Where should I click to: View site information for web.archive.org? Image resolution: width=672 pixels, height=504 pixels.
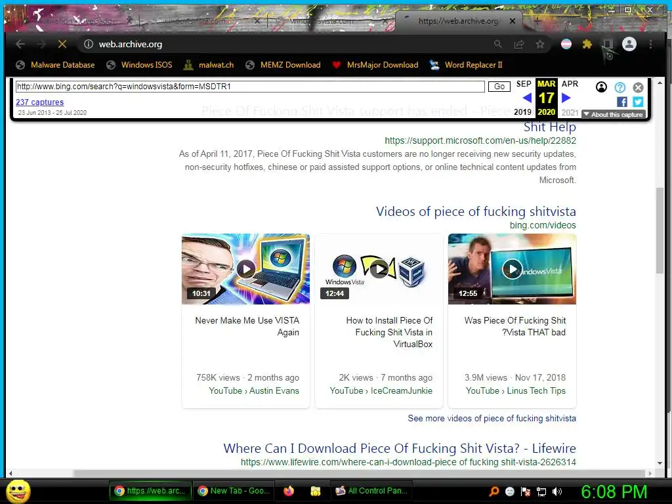tap(89, 44)
